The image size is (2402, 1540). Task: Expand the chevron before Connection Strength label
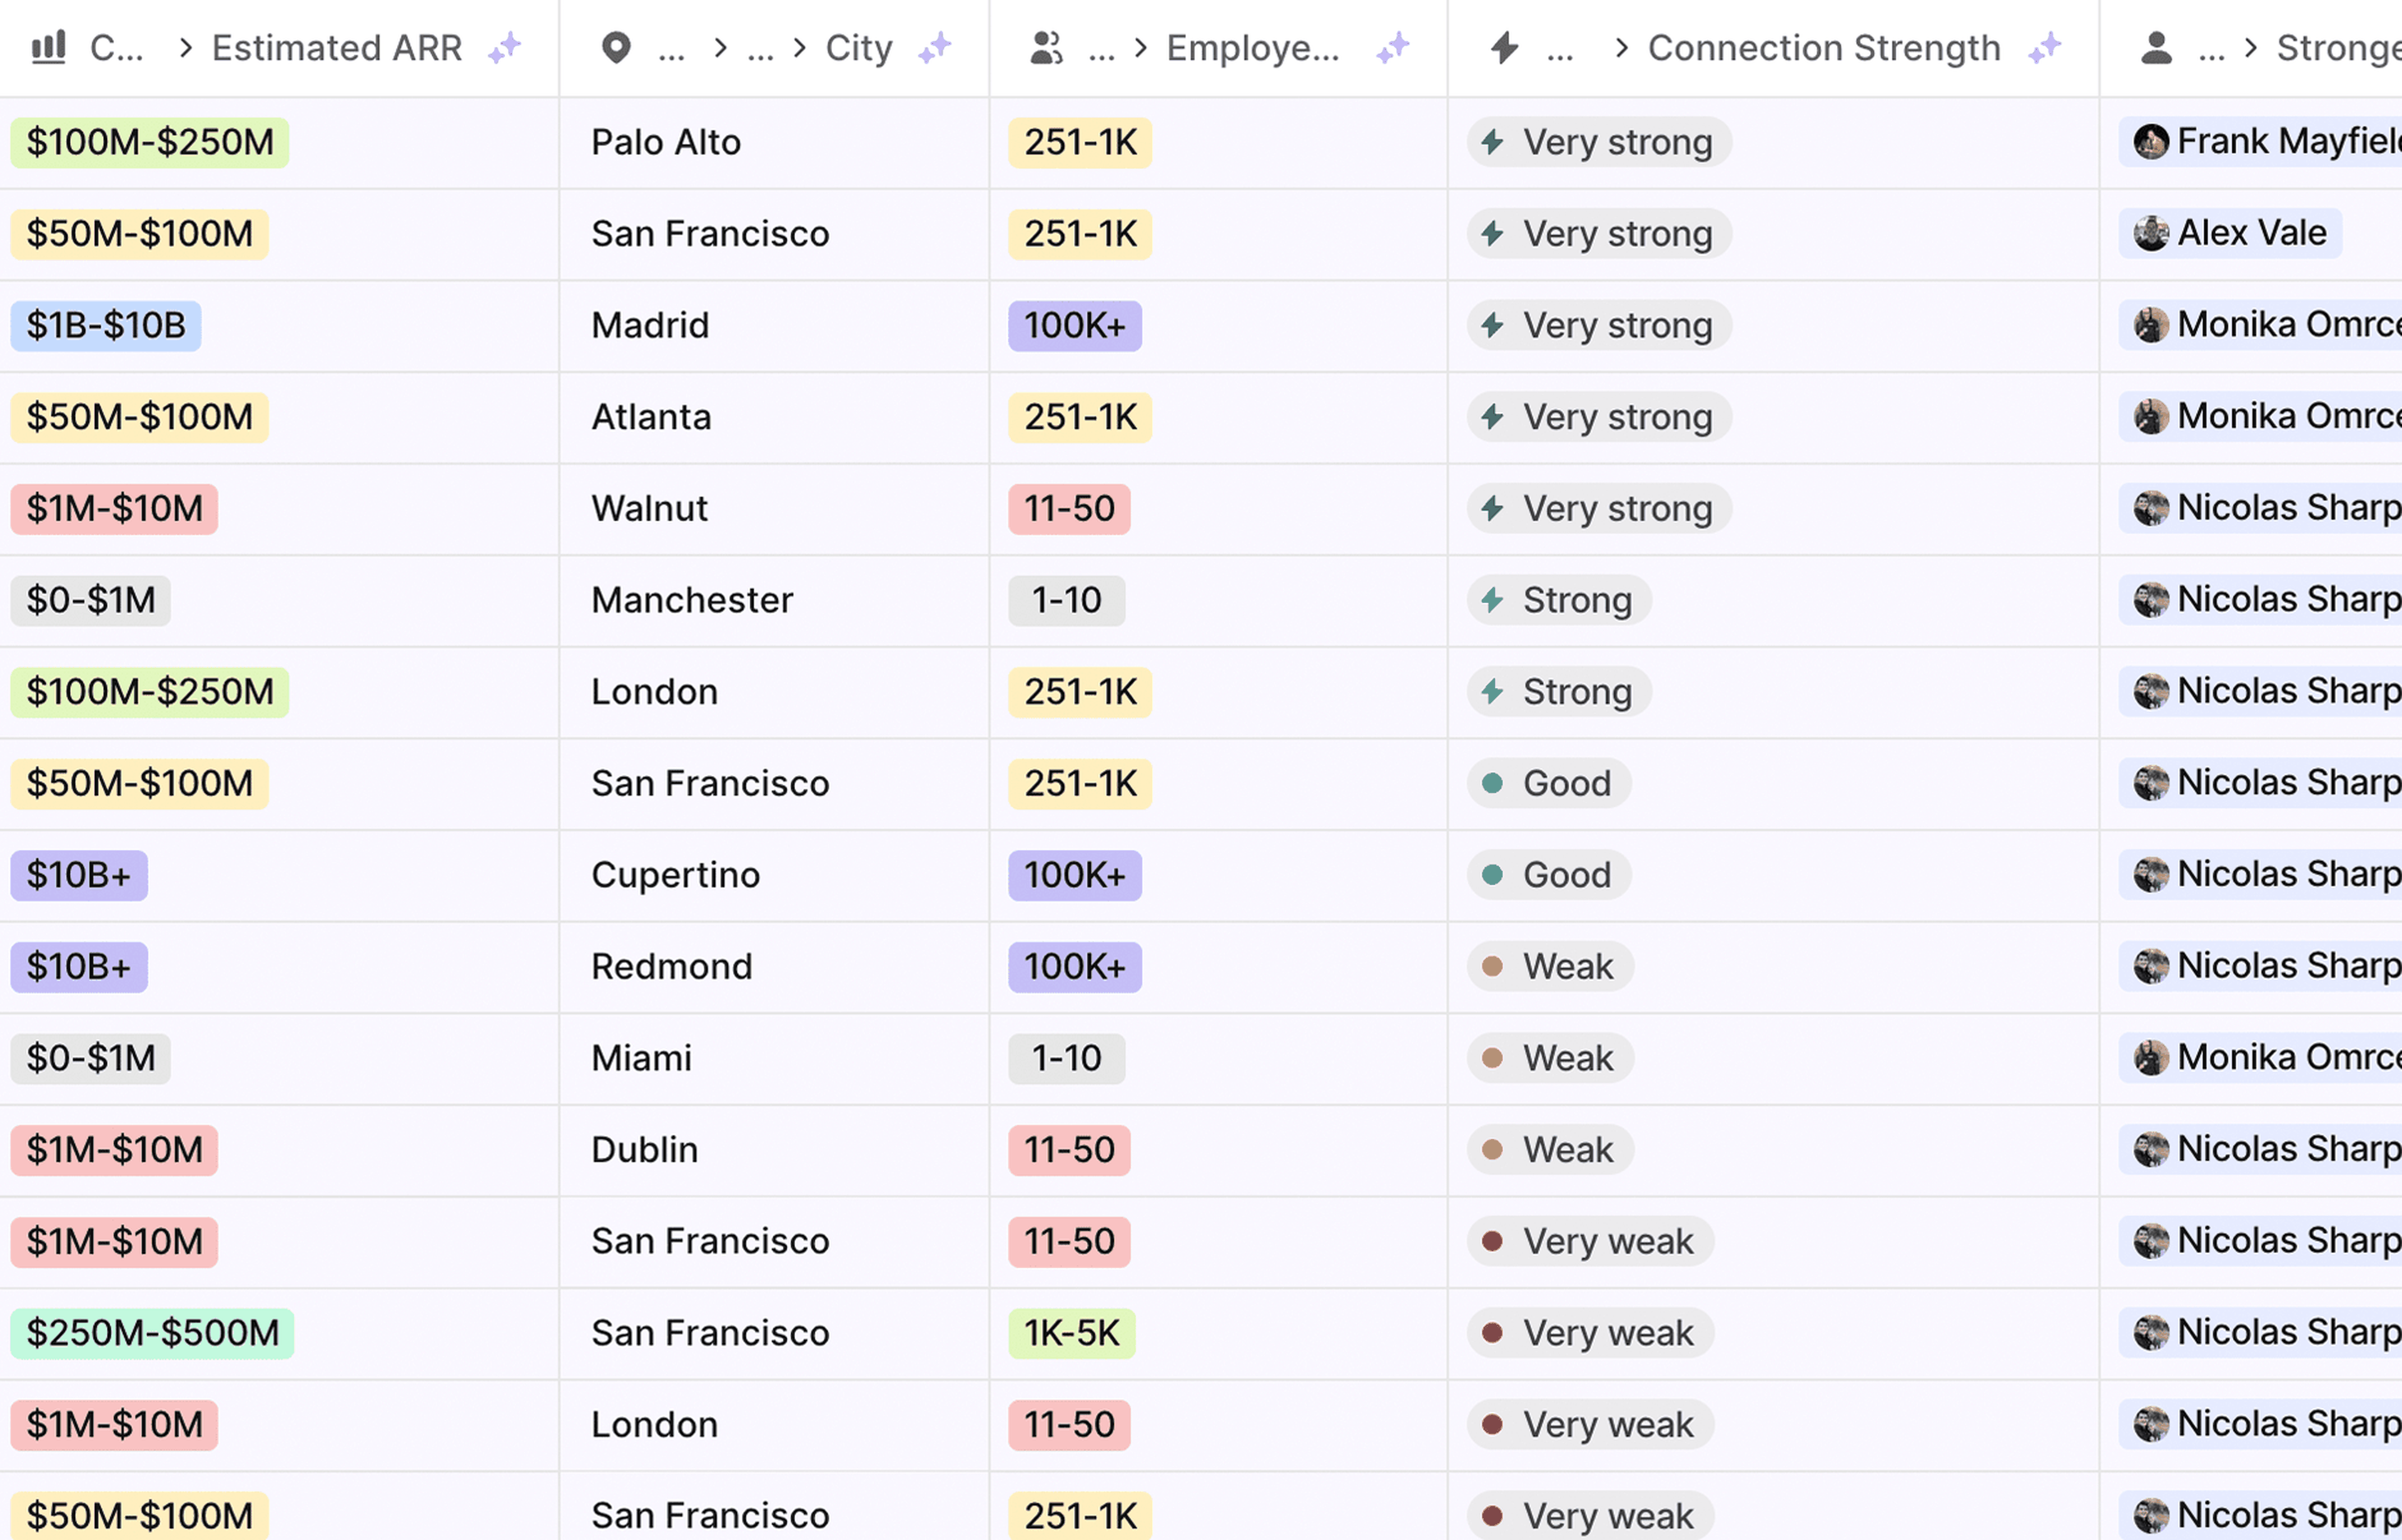(1622, 47)
